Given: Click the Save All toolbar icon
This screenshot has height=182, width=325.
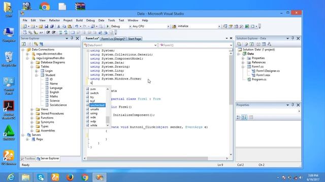Looking at the screenshot, I should [x=52, y=26].
